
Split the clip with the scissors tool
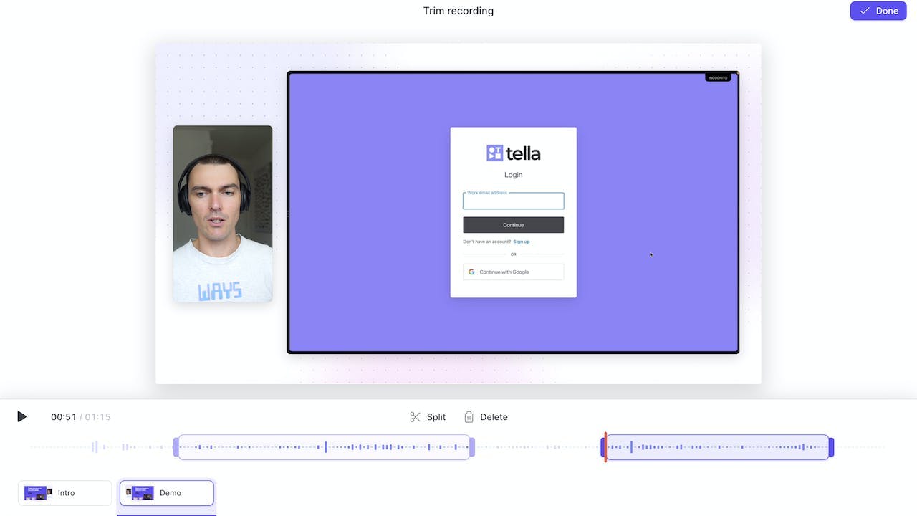tap(428, 417)
